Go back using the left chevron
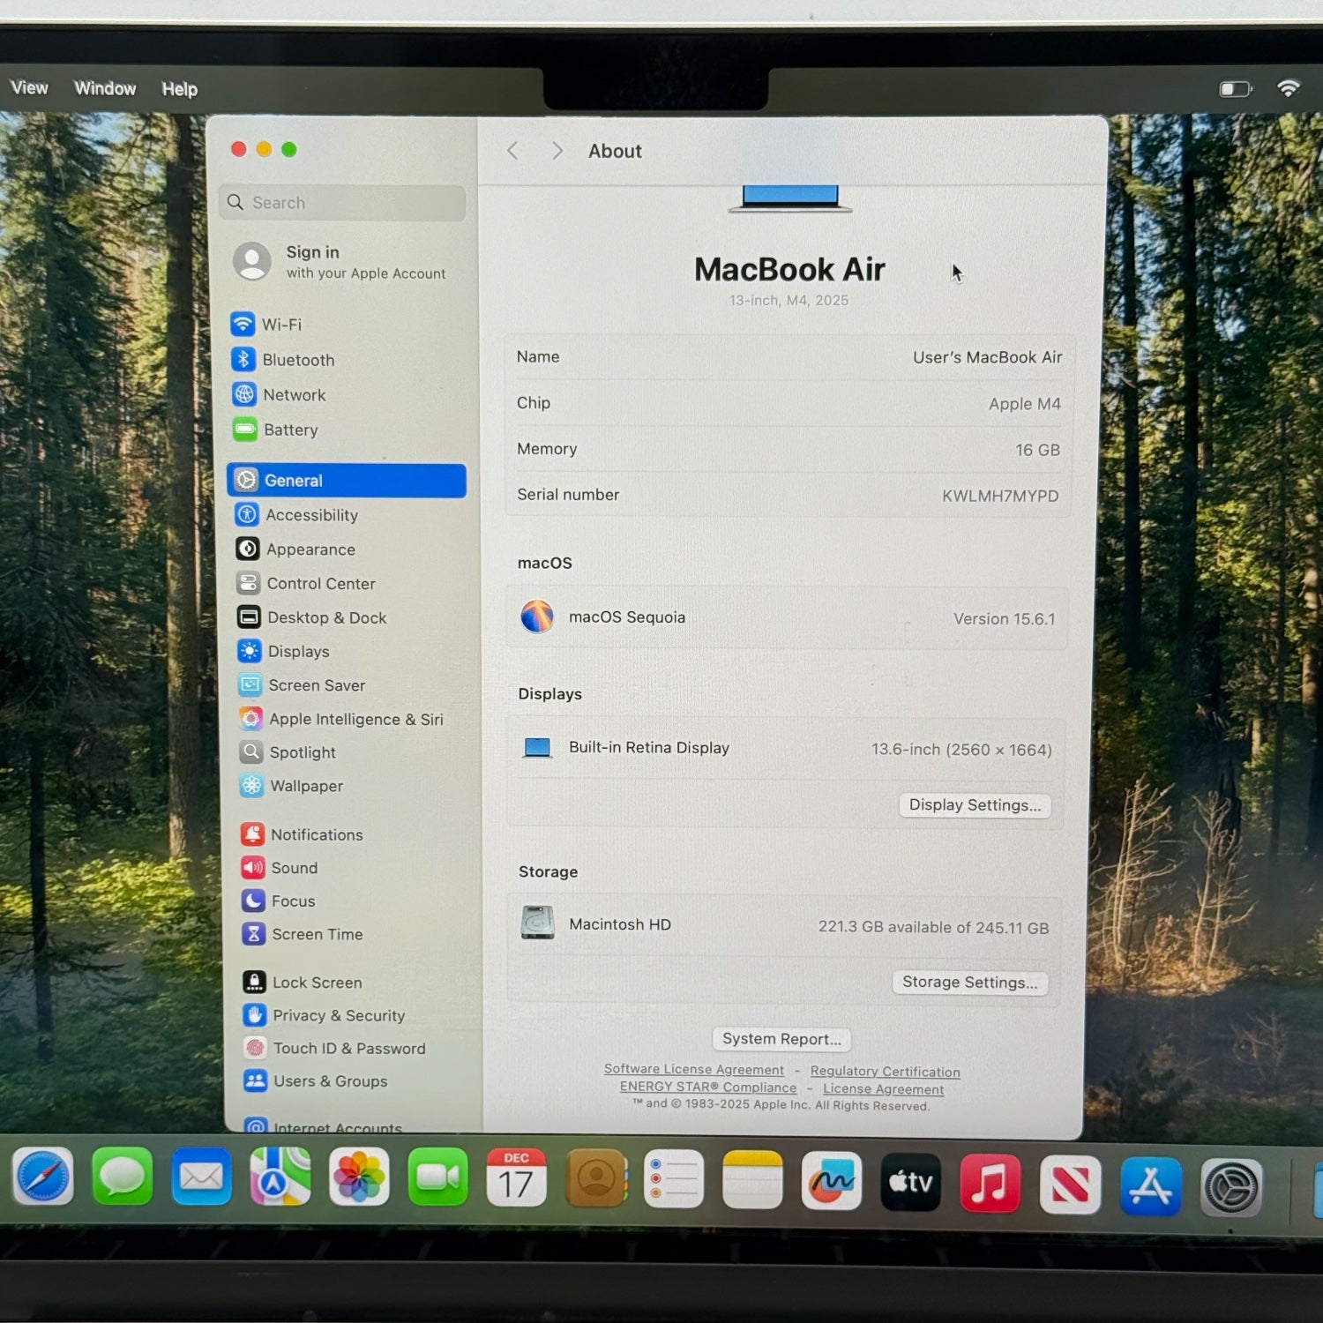This screenshot has height=1323, width=1323. point(512,151)
